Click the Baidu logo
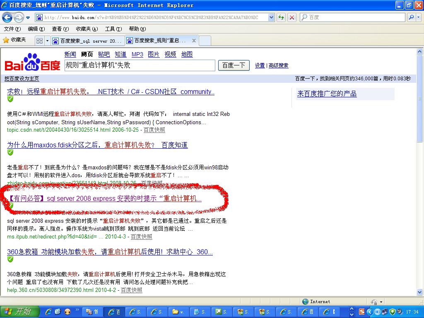Screen dimensions: 424x318 [32, 63]
